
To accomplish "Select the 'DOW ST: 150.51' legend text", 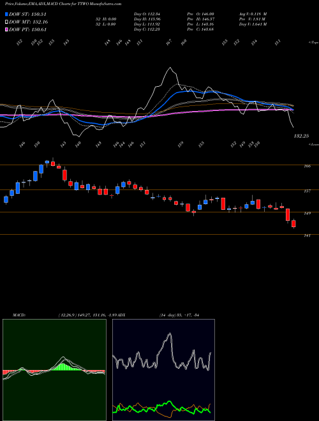I will [x=27, y=15].
